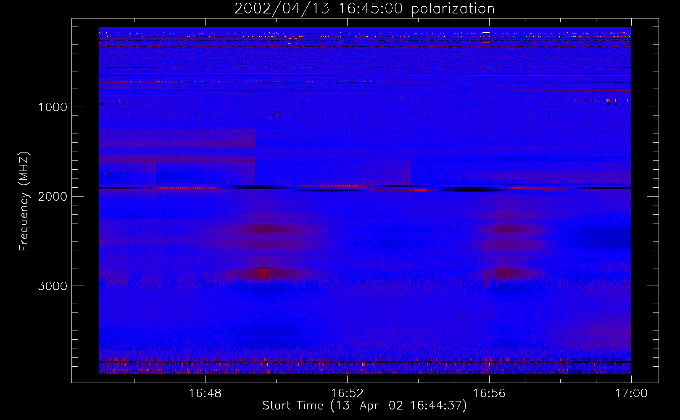Image resolution: width=680 pixels, height=420 pixels.
Task: Click the 17:00 time tick label
Action: [631, 394]
